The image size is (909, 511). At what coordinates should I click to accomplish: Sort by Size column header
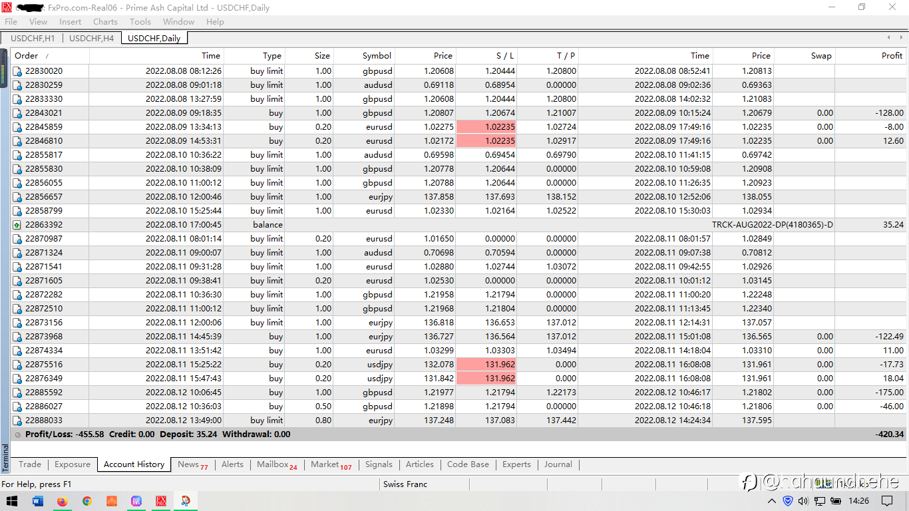309,56
